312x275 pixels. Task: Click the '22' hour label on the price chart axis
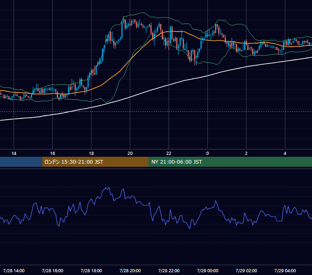click(169, 154)
